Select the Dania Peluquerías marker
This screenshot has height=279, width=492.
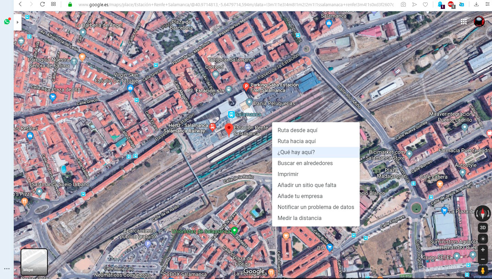coord(249,102)
